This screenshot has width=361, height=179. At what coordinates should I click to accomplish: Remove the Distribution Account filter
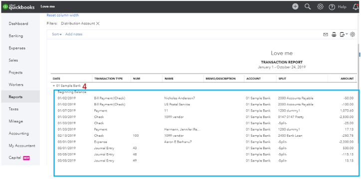(x=98, y=23)
